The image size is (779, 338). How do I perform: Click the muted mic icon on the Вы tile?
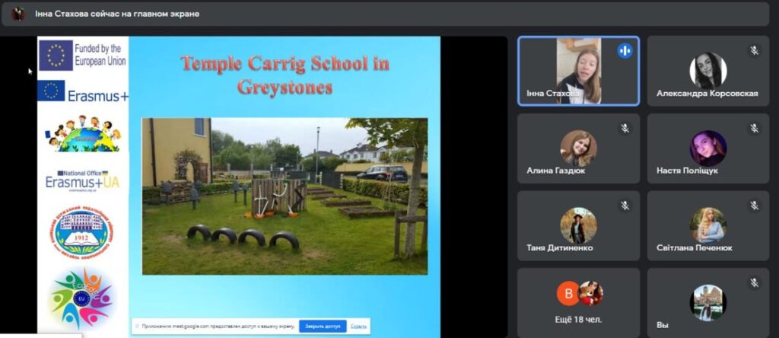click(x=754, y=282)
